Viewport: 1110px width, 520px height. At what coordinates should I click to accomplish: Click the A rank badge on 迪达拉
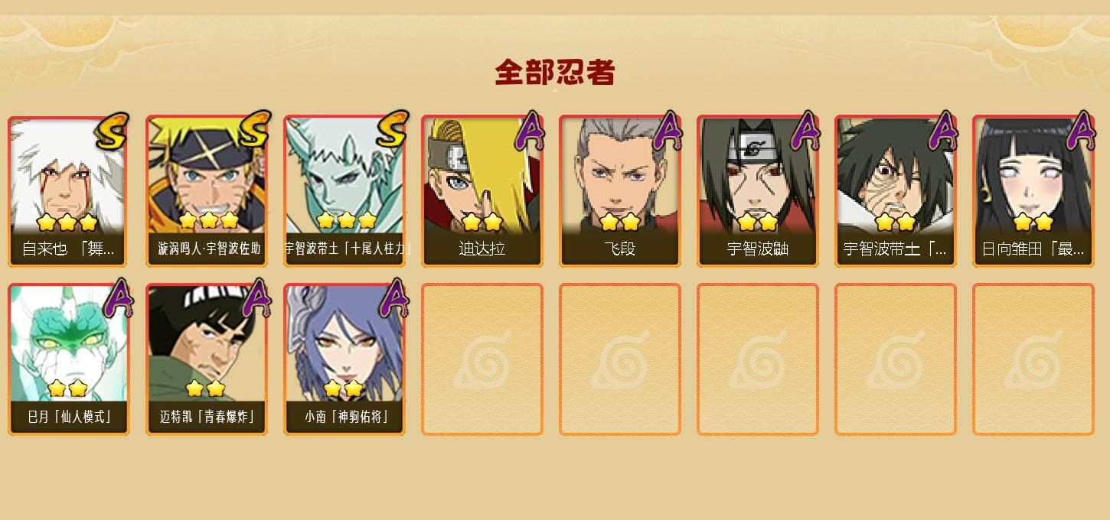click(530, 132)
